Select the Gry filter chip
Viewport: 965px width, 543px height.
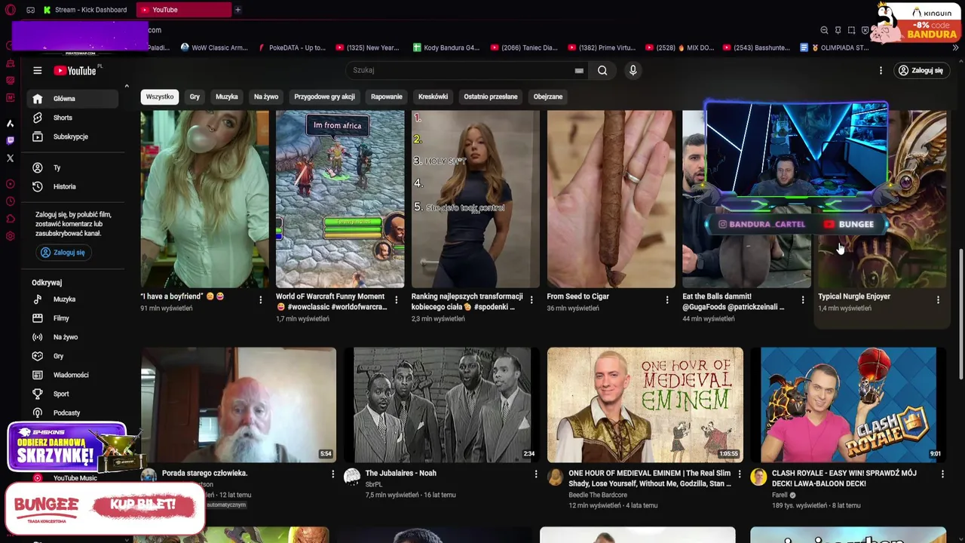click(195, 97)
